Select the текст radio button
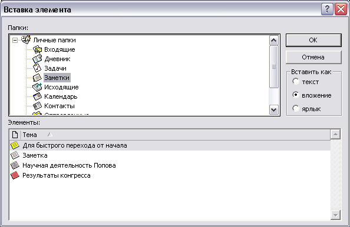Image resolution: width=350 pixels, height=227 pixels. point(296,82)
